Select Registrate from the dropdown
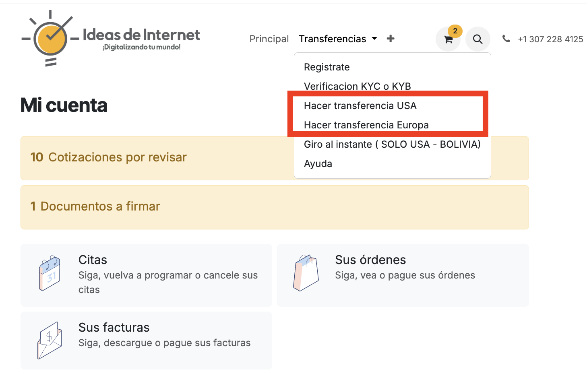The width and height of the screenshot is (587, 384). click(327, 67)
